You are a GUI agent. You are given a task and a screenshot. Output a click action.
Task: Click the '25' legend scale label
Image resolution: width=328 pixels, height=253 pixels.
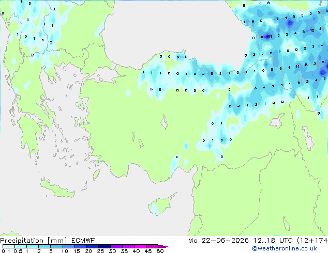(x=100, y=251)
